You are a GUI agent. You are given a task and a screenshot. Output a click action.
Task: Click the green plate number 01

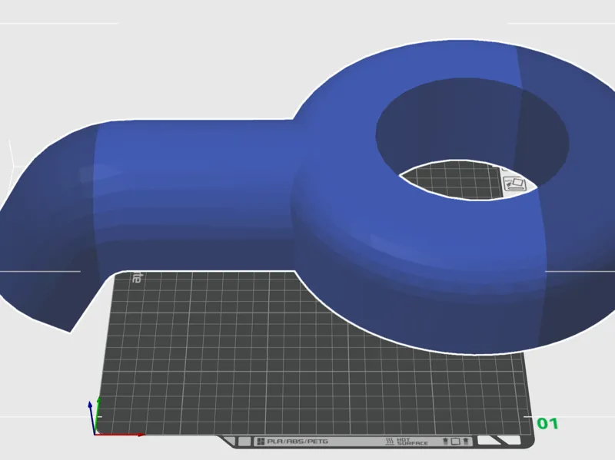coord(547,424)
